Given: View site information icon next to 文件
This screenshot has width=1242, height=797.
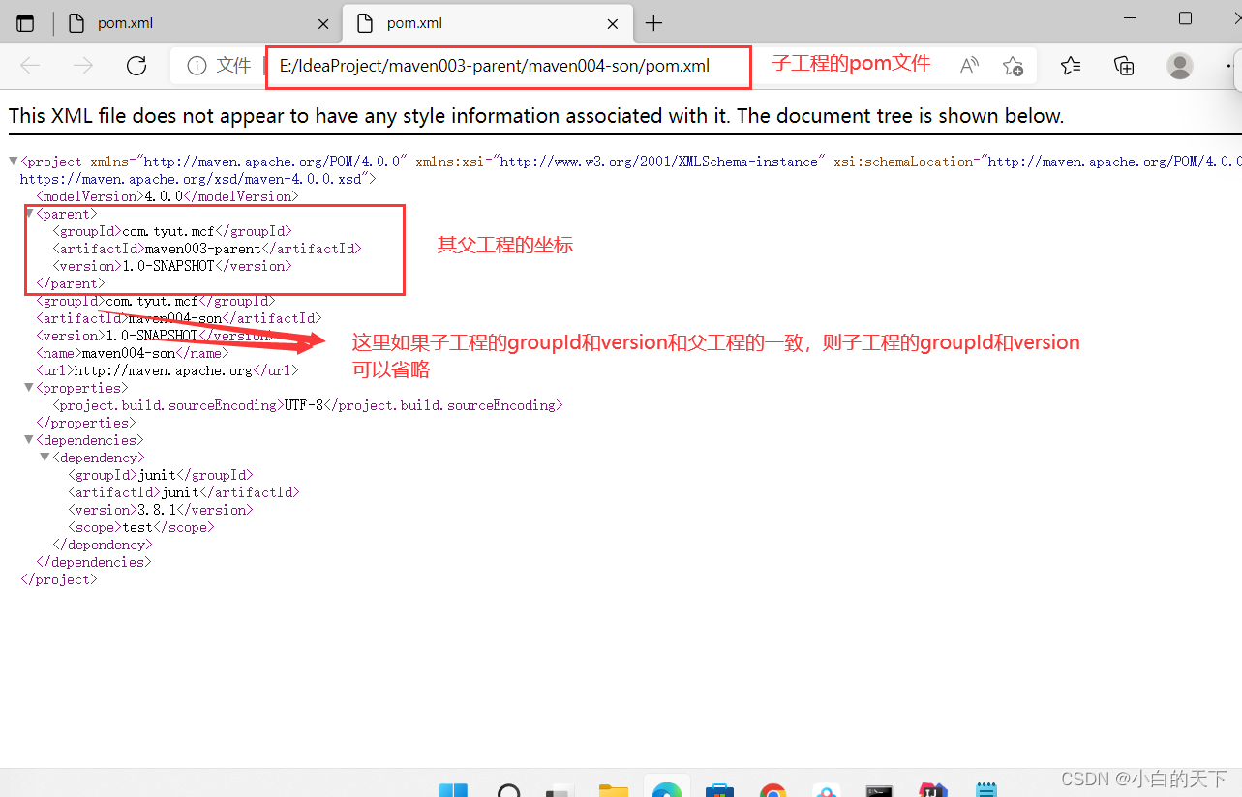Looking at the screenshot, I should pyautogui.click(x=197, y=66).
